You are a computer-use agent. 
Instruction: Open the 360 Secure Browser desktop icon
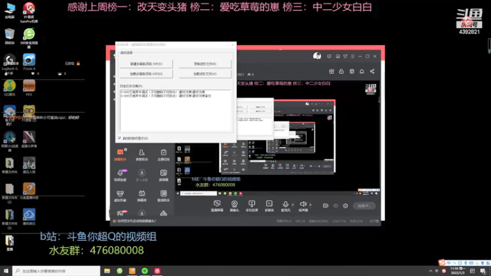coord(29,38)
